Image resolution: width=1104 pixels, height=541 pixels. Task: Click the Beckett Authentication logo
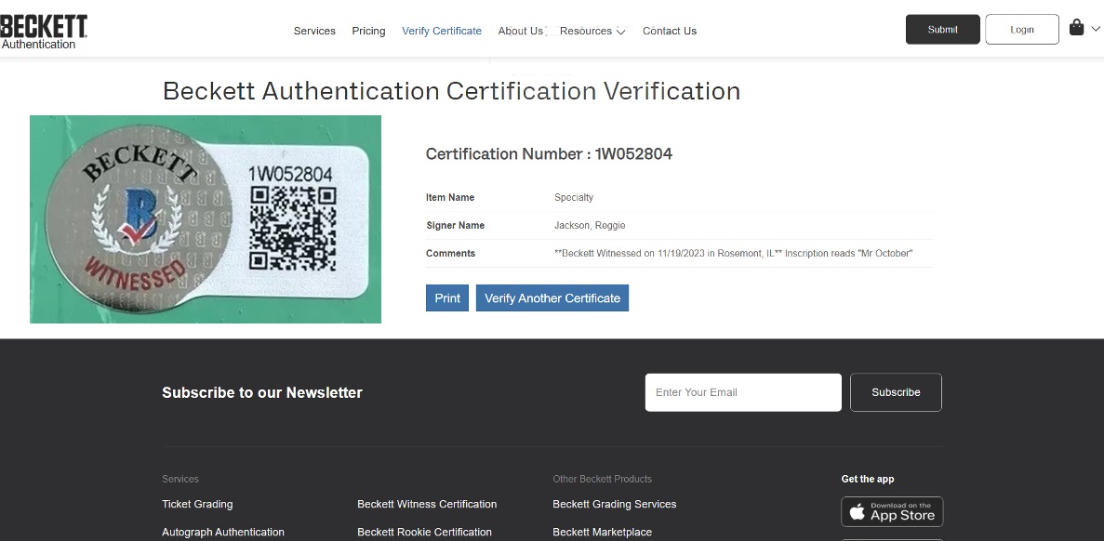(44, 33)
